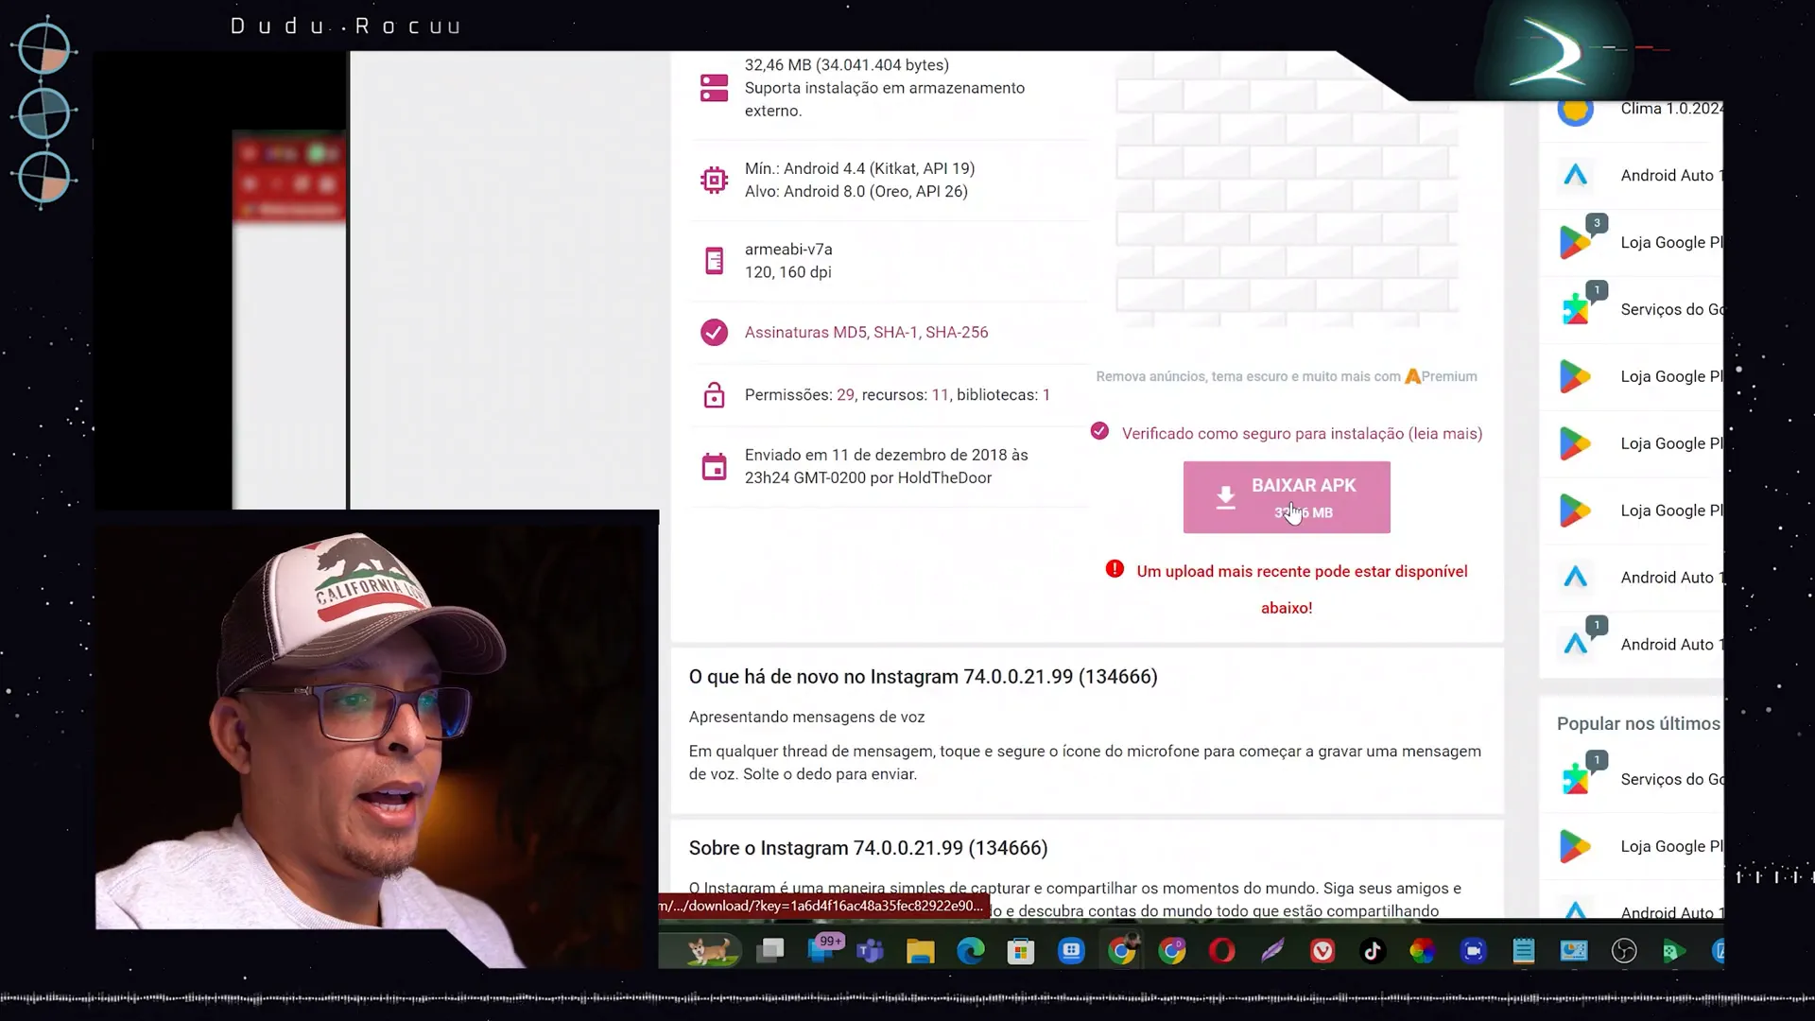
Task: Click the Popular nos últimos heading
Action: [x=1638, y=723]
